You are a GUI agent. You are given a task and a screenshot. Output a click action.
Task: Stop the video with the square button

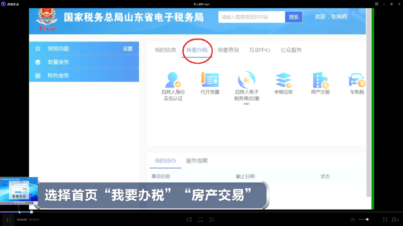[x=200, y=220]
